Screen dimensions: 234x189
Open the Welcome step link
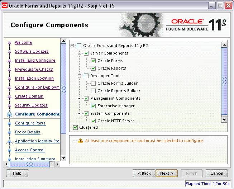click(x=23, y=42)
